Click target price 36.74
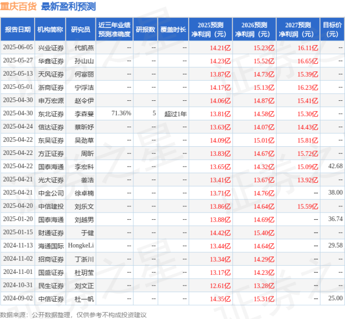This screenshot has height=319, width=345. 335,219
